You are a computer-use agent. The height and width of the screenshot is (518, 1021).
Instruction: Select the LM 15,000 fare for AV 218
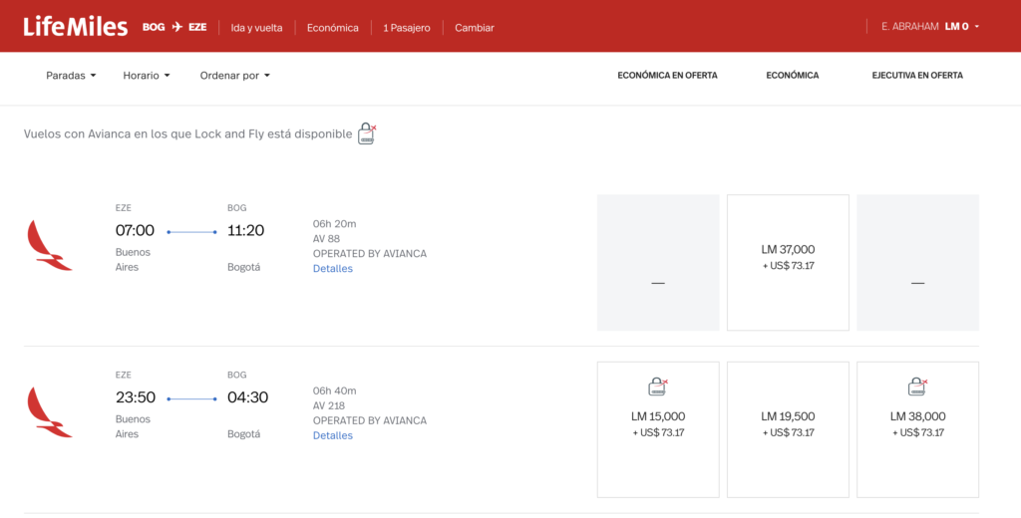tap(658, 429)
